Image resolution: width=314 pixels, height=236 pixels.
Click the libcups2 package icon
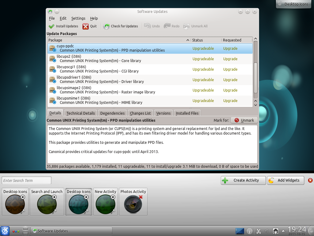click(x=52, y=59)
